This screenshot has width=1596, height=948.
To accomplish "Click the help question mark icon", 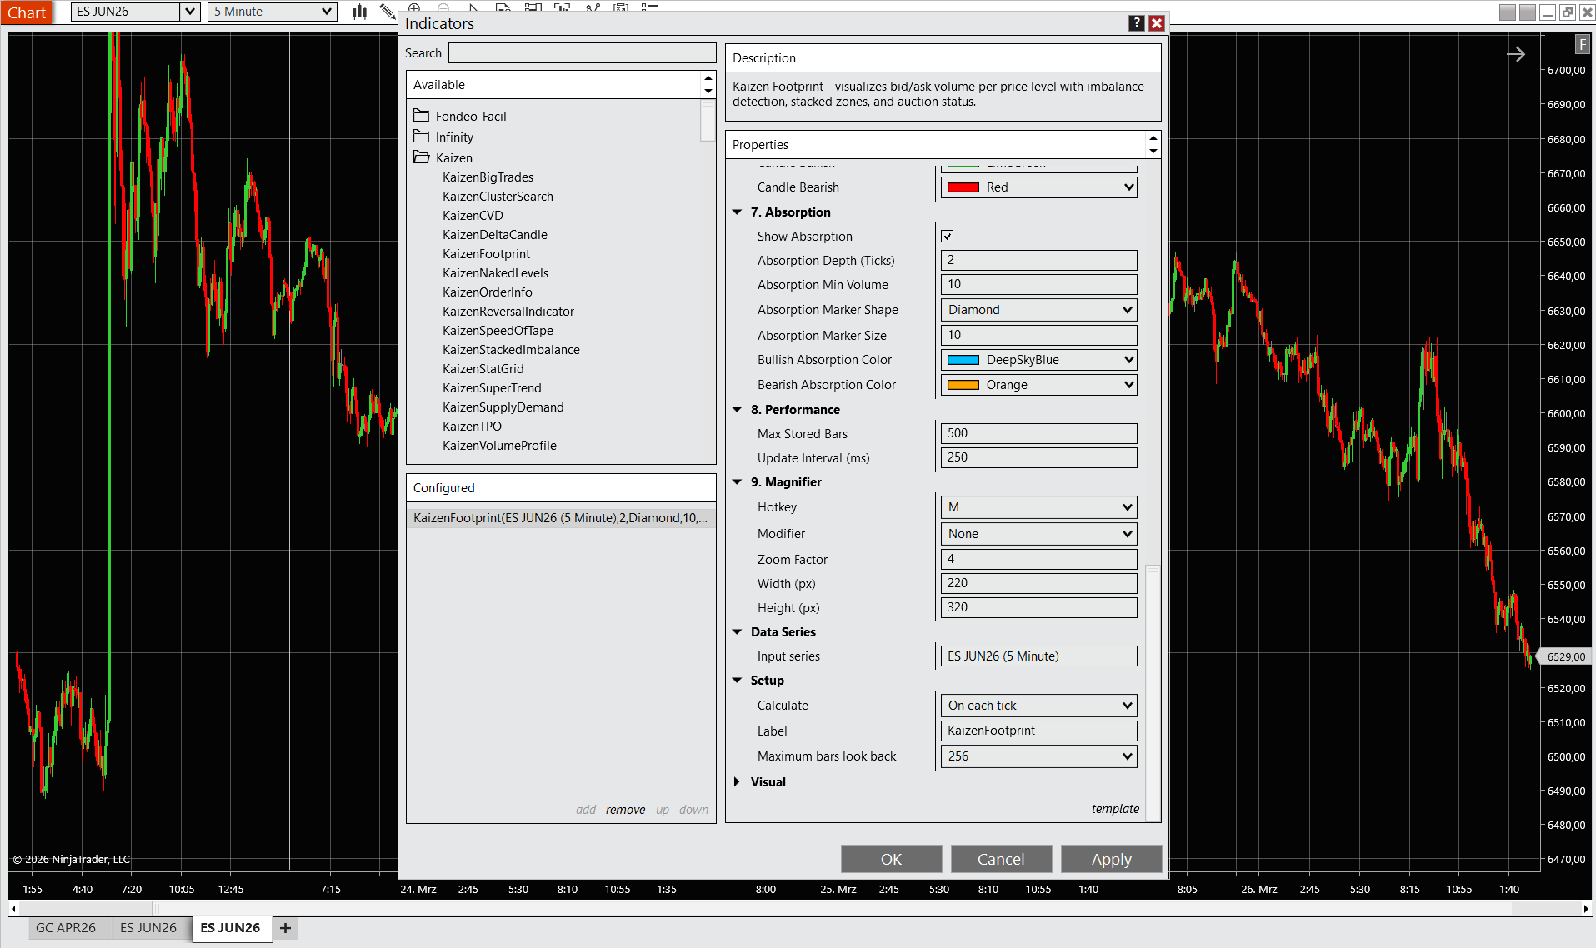I will (1136, 23).
